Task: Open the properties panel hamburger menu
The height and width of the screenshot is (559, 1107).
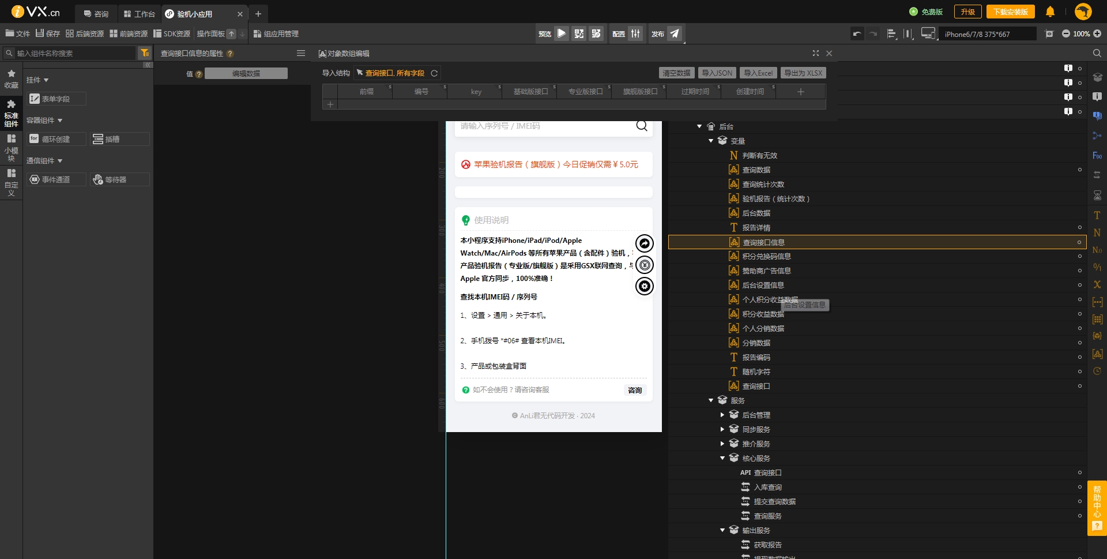Action: [301, 53]
